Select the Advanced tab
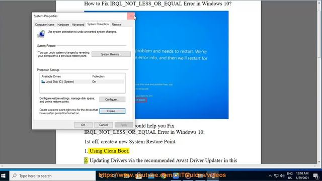The height and width of the screenshot is (181, 322). [78, 25]
